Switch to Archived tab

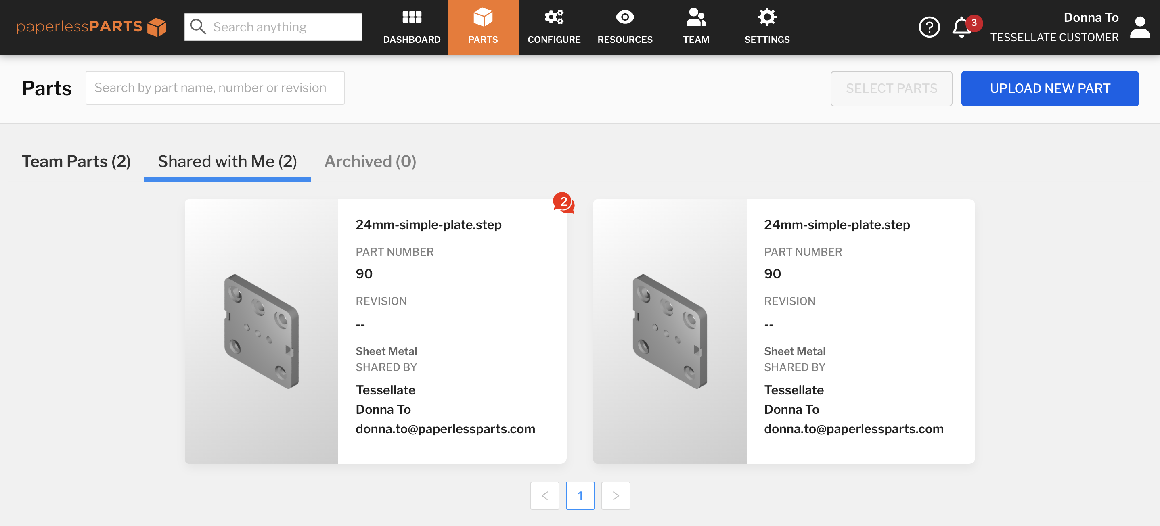pos(370,161)
